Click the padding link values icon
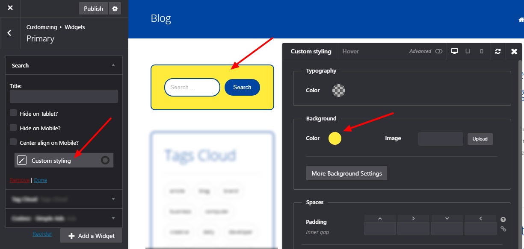Screen dimensions: 524x249 coord(503,228)
